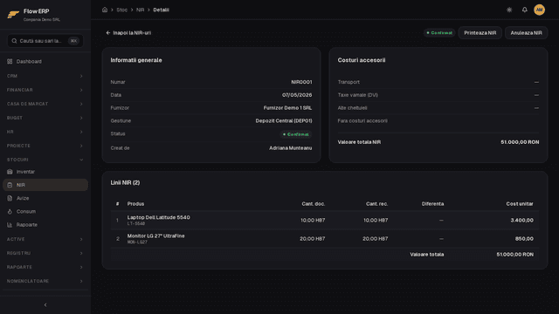Open the home breadcrumb icon
Image resolution: width=559 pixels, height=314 pixels.
[105, 10]
